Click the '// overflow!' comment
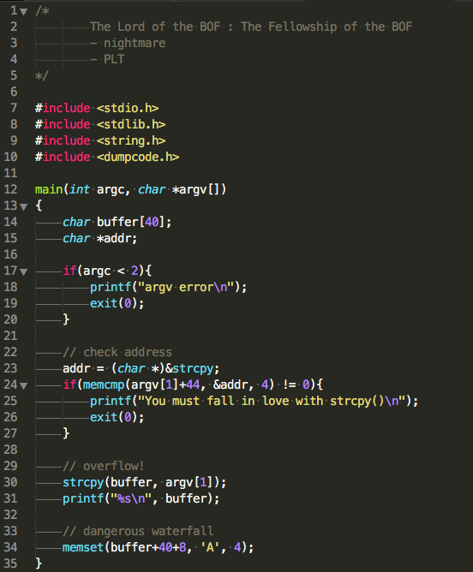 point(104,466)
